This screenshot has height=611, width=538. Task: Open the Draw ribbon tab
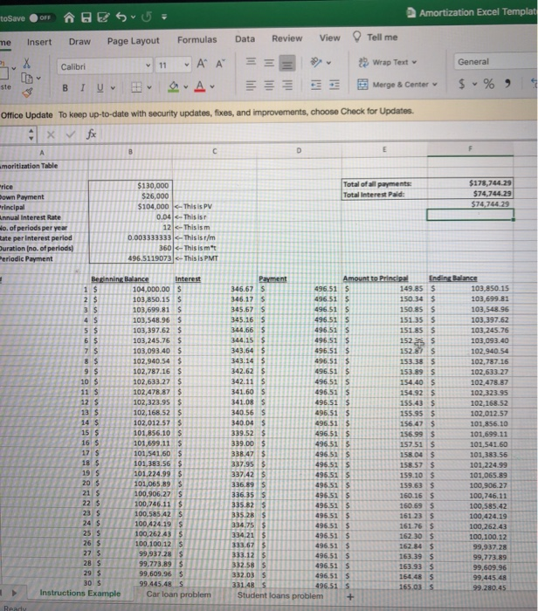pos(79,41)
